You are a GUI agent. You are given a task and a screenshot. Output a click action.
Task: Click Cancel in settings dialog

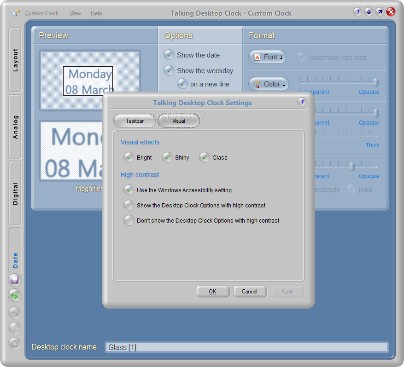[250, 292]
